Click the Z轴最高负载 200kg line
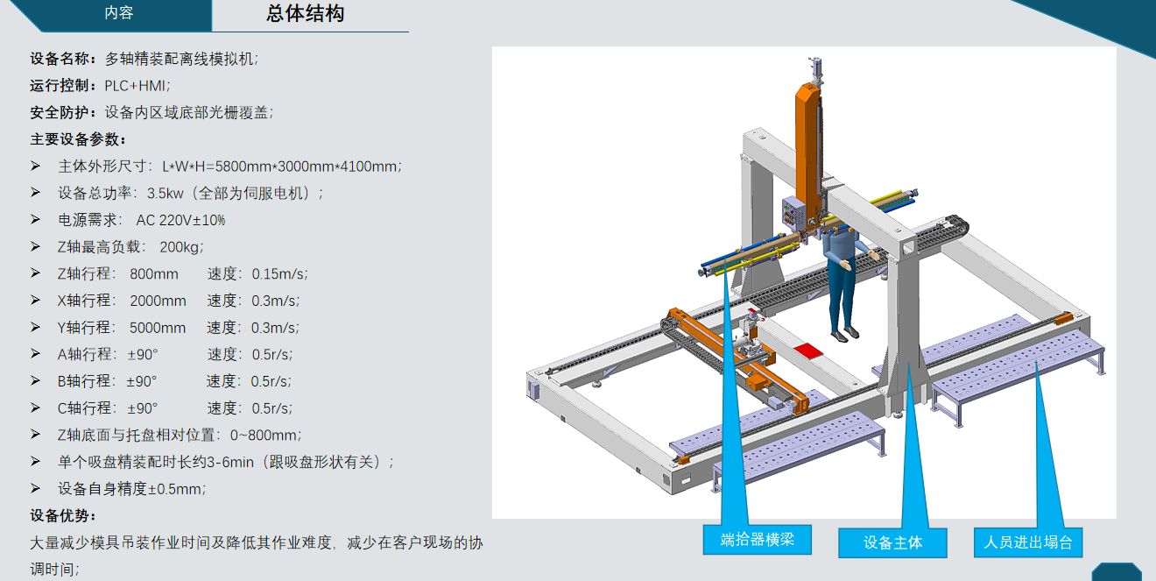1156x581 pixels. point(131,247)
